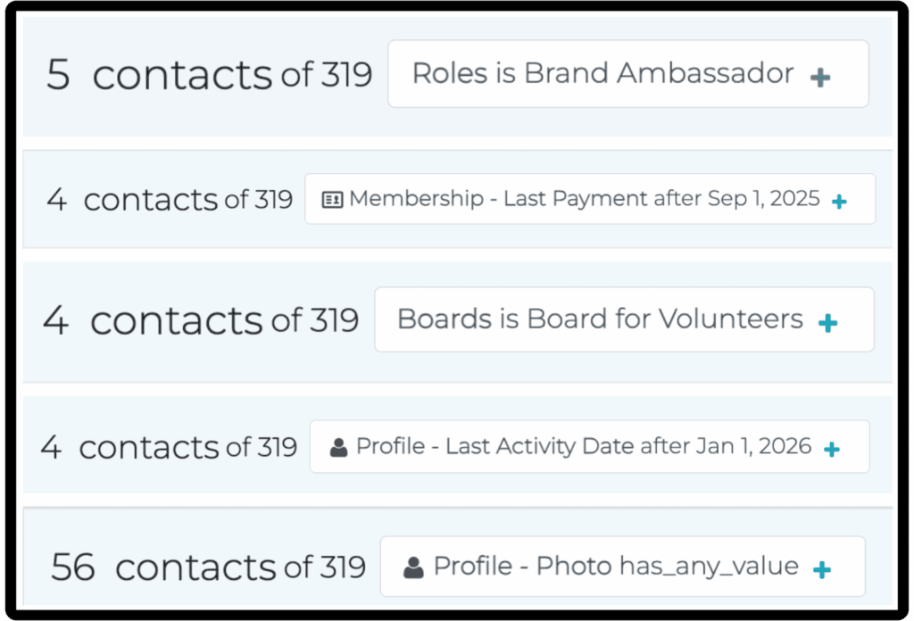Select the Roles is Brand Ambassador filter

[x=602, y=74]
